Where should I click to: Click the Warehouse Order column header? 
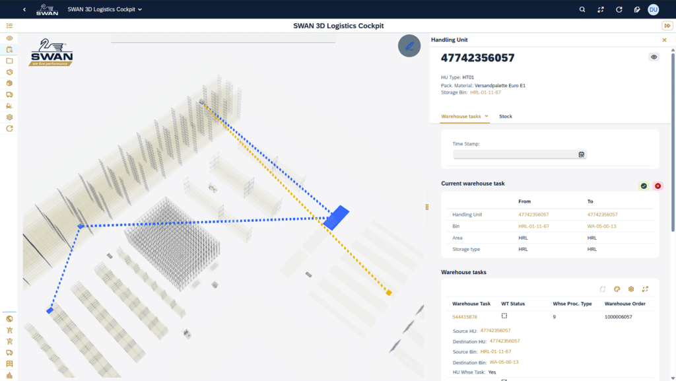(x=625, y=304)
